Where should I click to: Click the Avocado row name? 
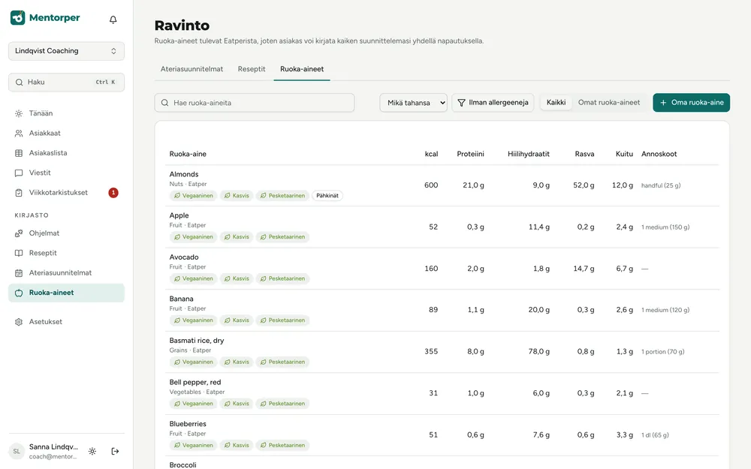point(184,257)
